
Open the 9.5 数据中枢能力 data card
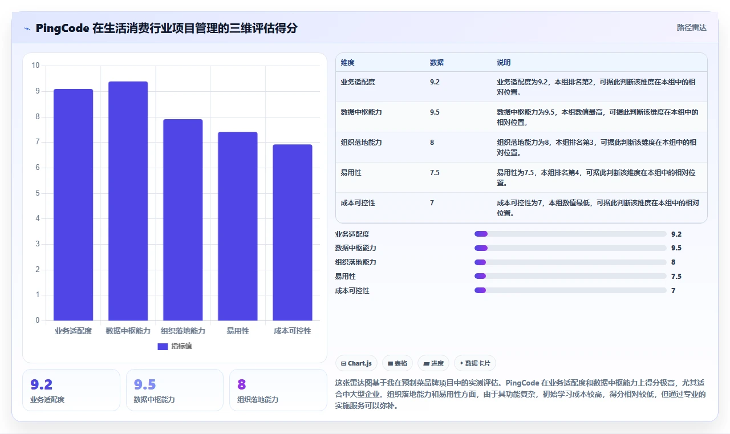coord(175,390)
